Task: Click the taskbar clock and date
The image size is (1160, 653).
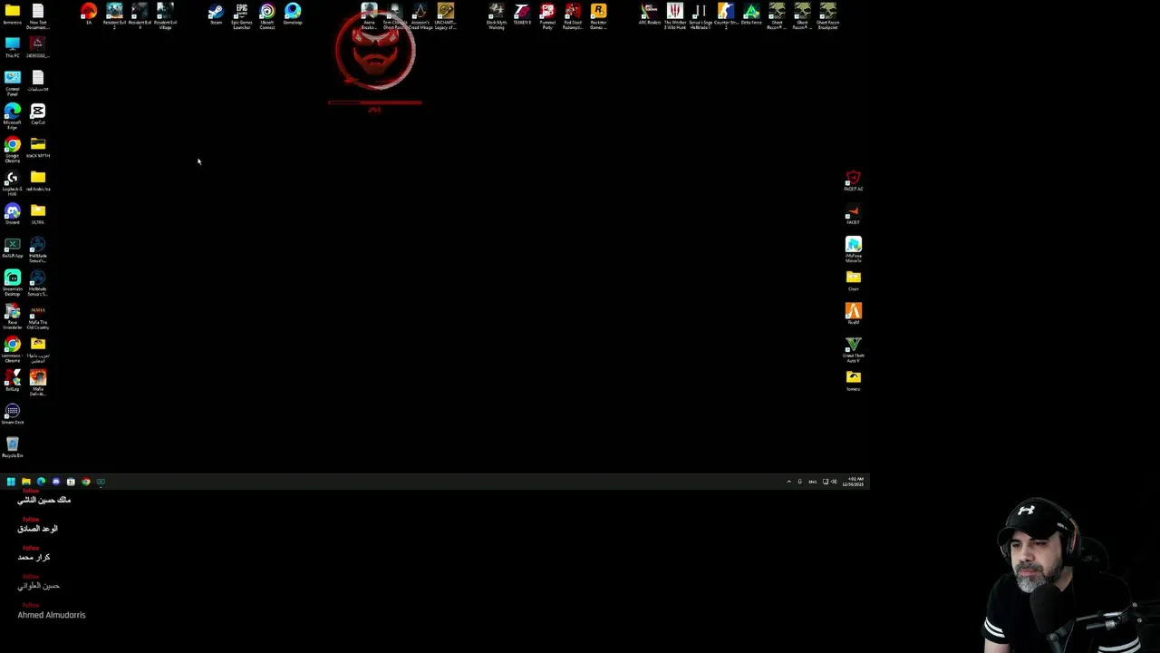Action: [x=854, y=482]
